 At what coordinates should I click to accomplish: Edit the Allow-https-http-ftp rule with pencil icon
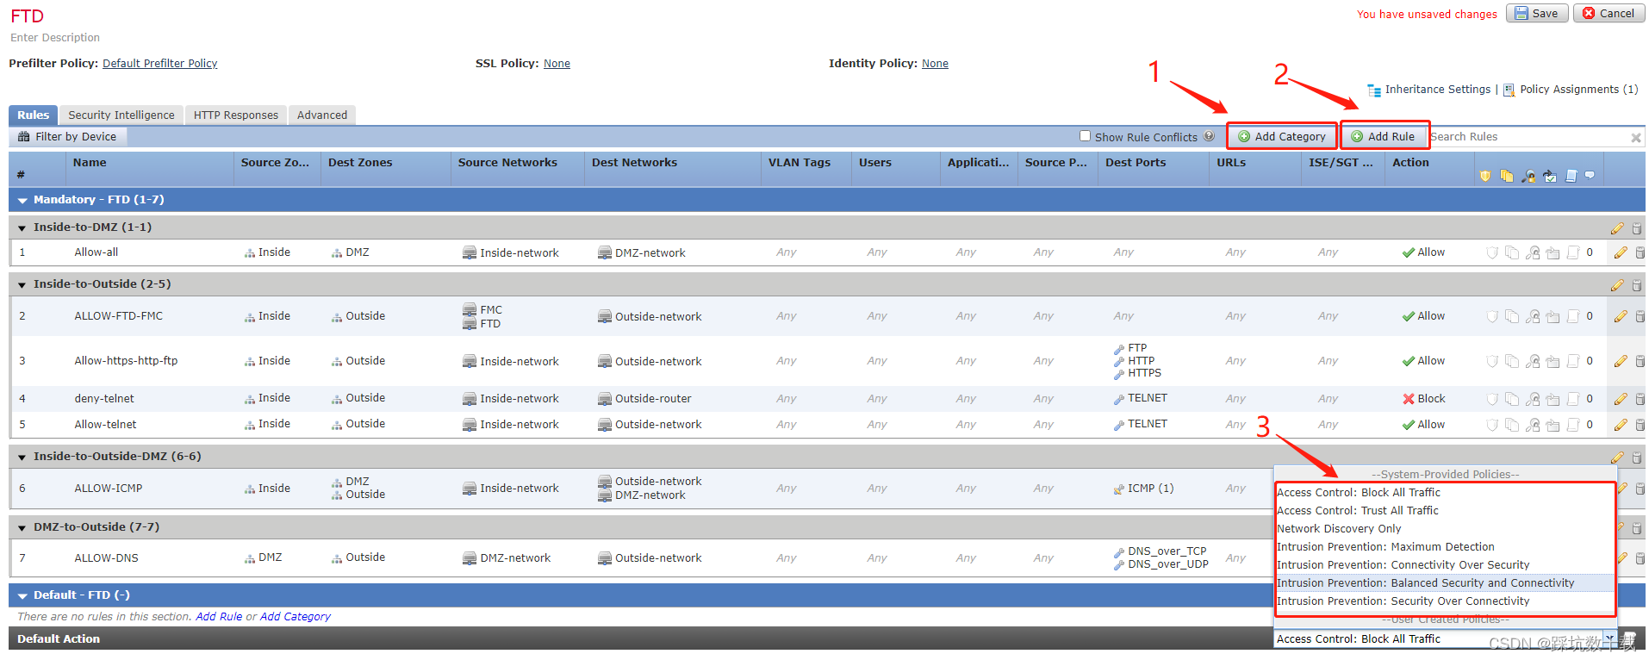[1621, 361]
